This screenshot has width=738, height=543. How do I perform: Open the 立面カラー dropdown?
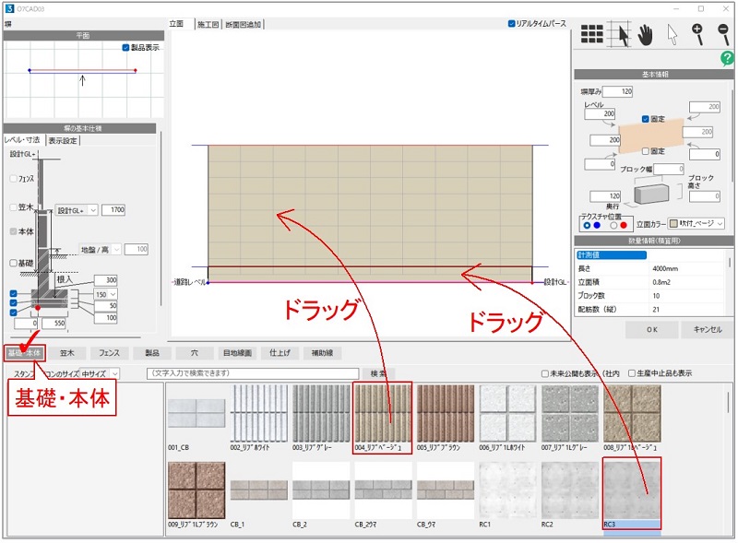[696, 224]
